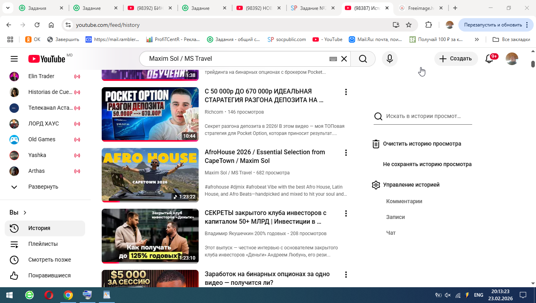Screen dimensions: 536x303
Task: Open the Windows Start menu
Action: pos(9,295)
